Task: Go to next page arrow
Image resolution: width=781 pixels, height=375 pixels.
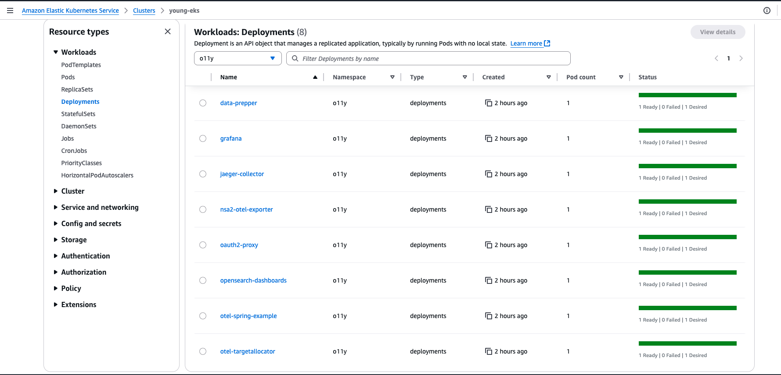Action: click(x=741, y=58)
